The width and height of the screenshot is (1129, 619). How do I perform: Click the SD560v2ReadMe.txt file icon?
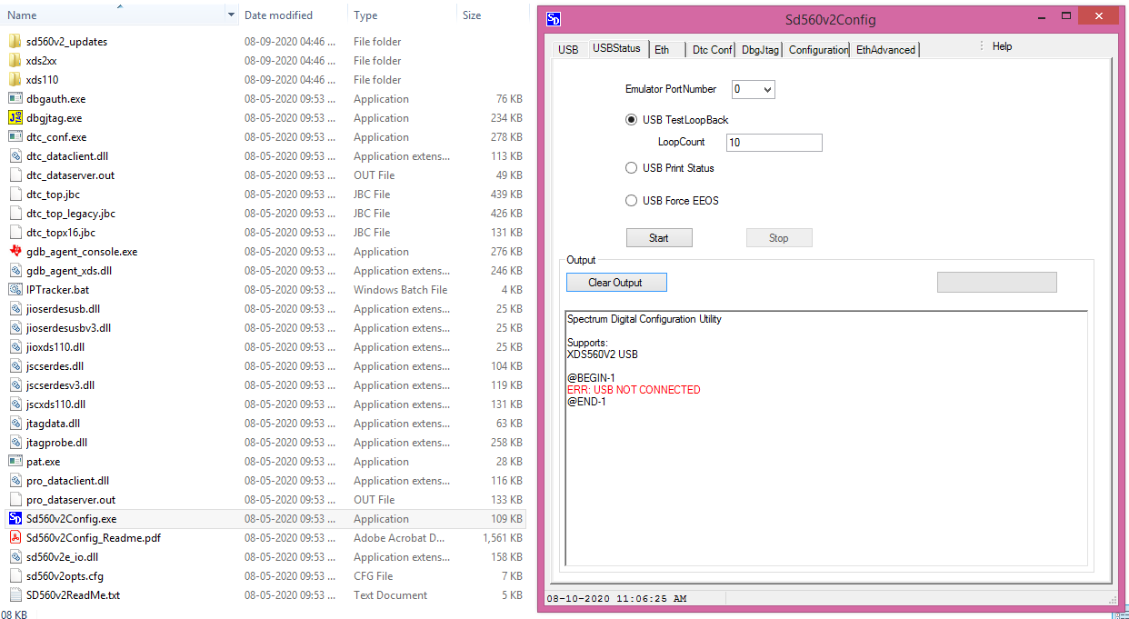click(15, 595)
